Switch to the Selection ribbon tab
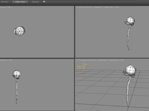149x111 pixels. coord(5,2)
